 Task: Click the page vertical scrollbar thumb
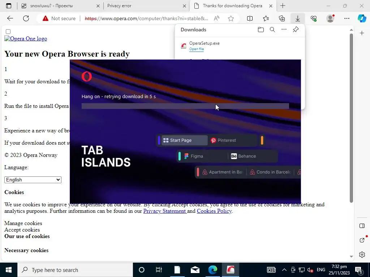click(x=351, y=118)
